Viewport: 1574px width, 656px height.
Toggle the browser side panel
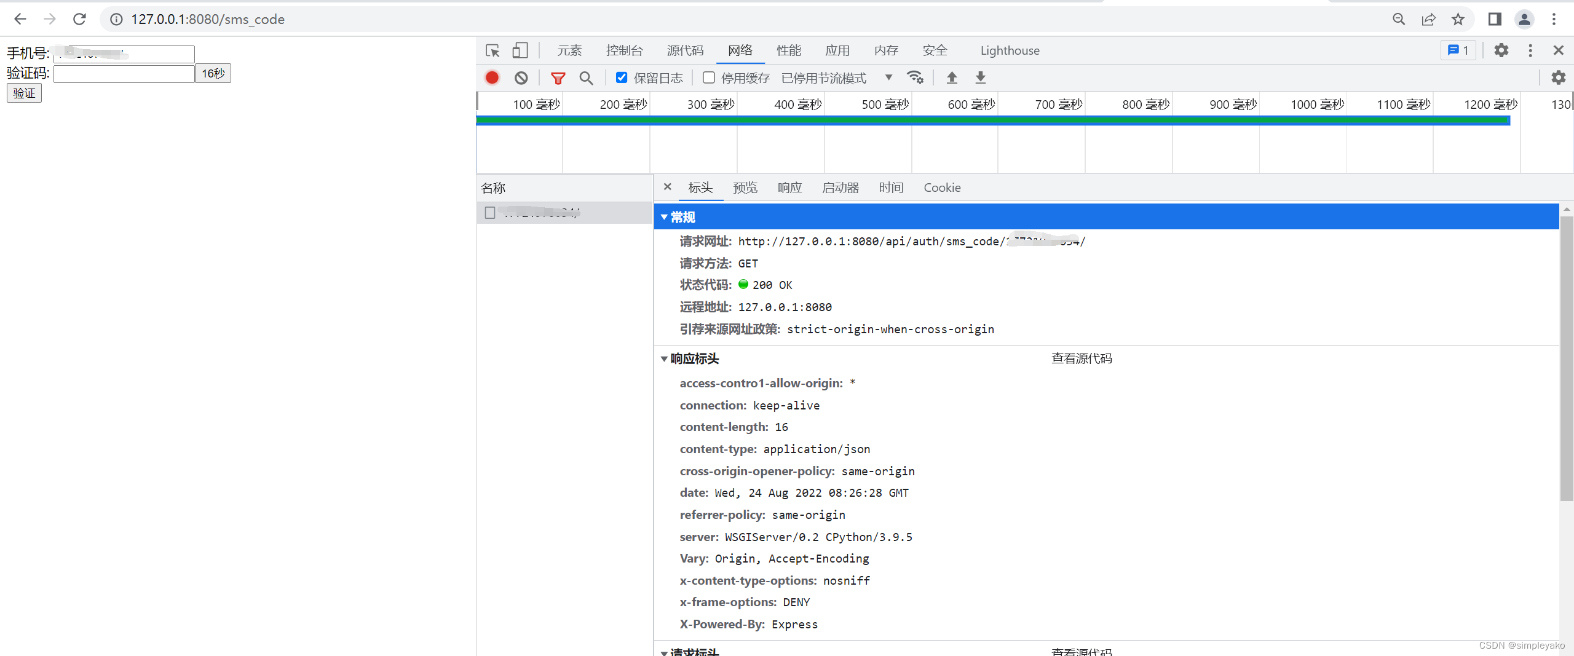(1495, 19)
